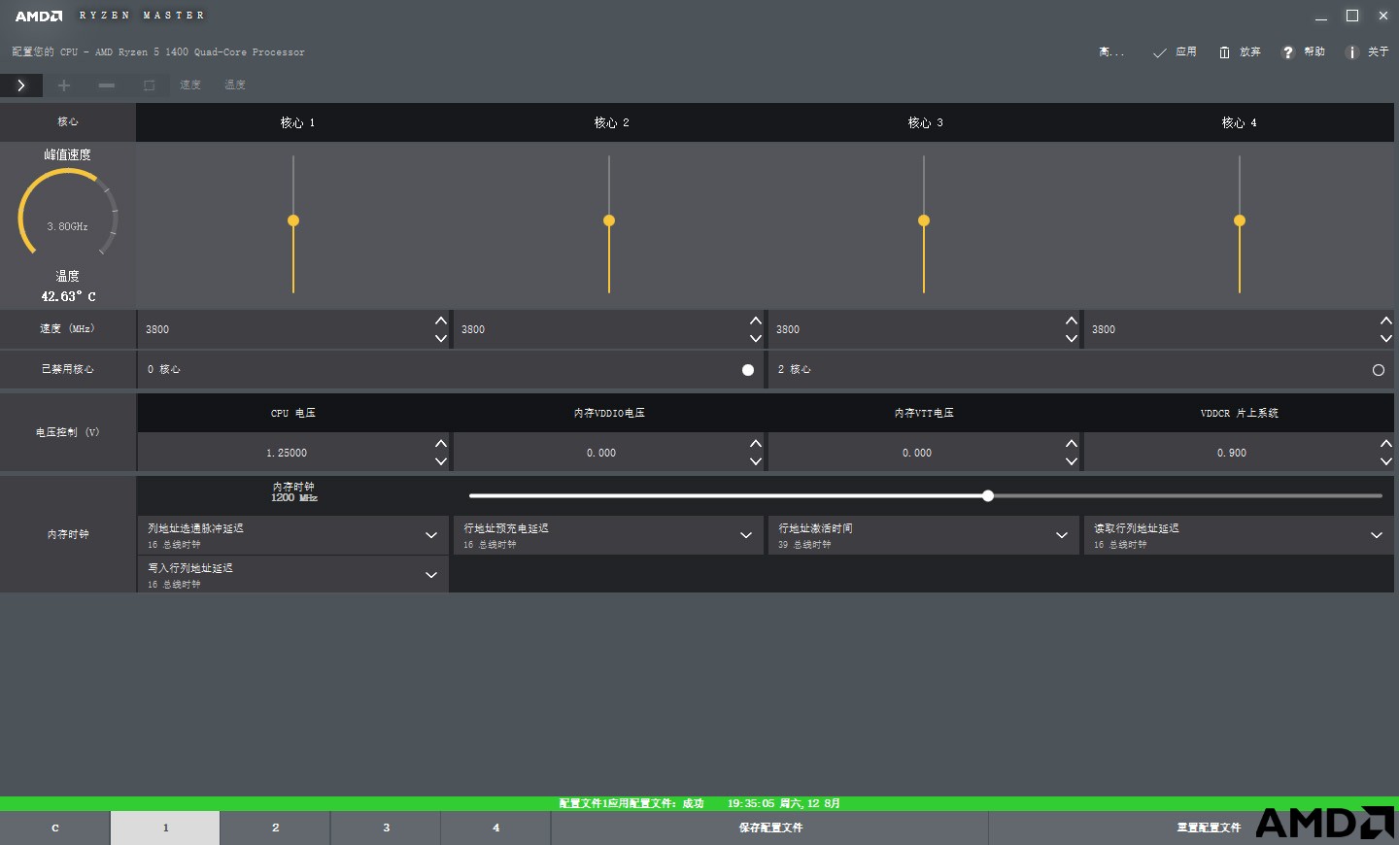Screen dimensions: 1399x845
Task: Switch to profile tab 1
Action: click(165, 828)
